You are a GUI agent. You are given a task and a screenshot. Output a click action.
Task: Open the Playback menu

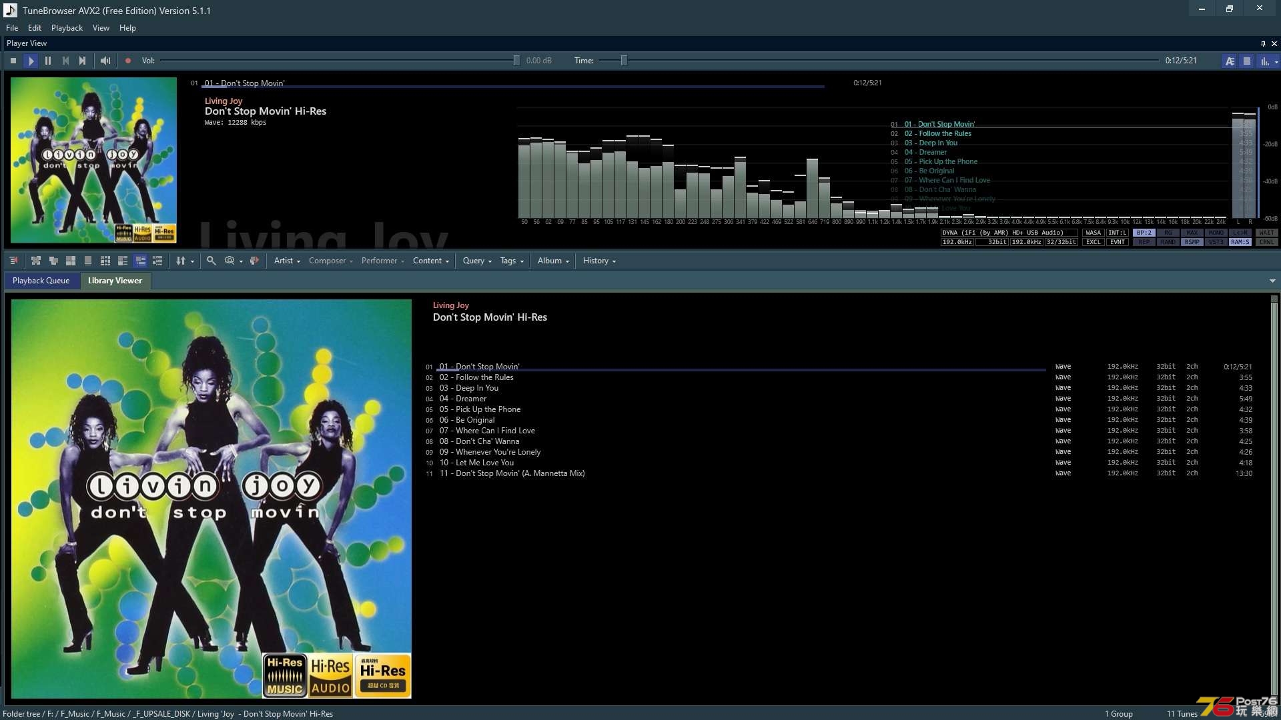point(67,28)
